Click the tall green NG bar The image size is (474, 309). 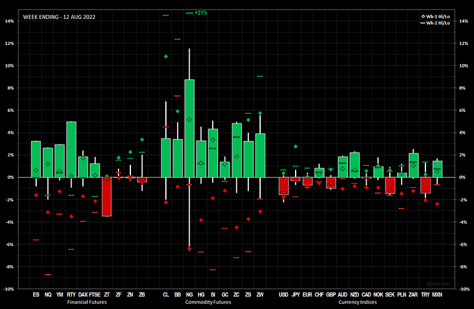pos(190,128)
